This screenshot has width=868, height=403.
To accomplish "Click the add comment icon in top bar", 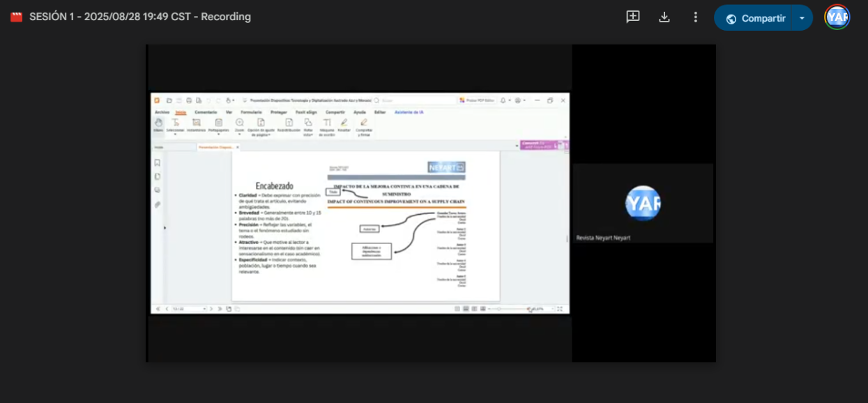I will coord(632,17).
